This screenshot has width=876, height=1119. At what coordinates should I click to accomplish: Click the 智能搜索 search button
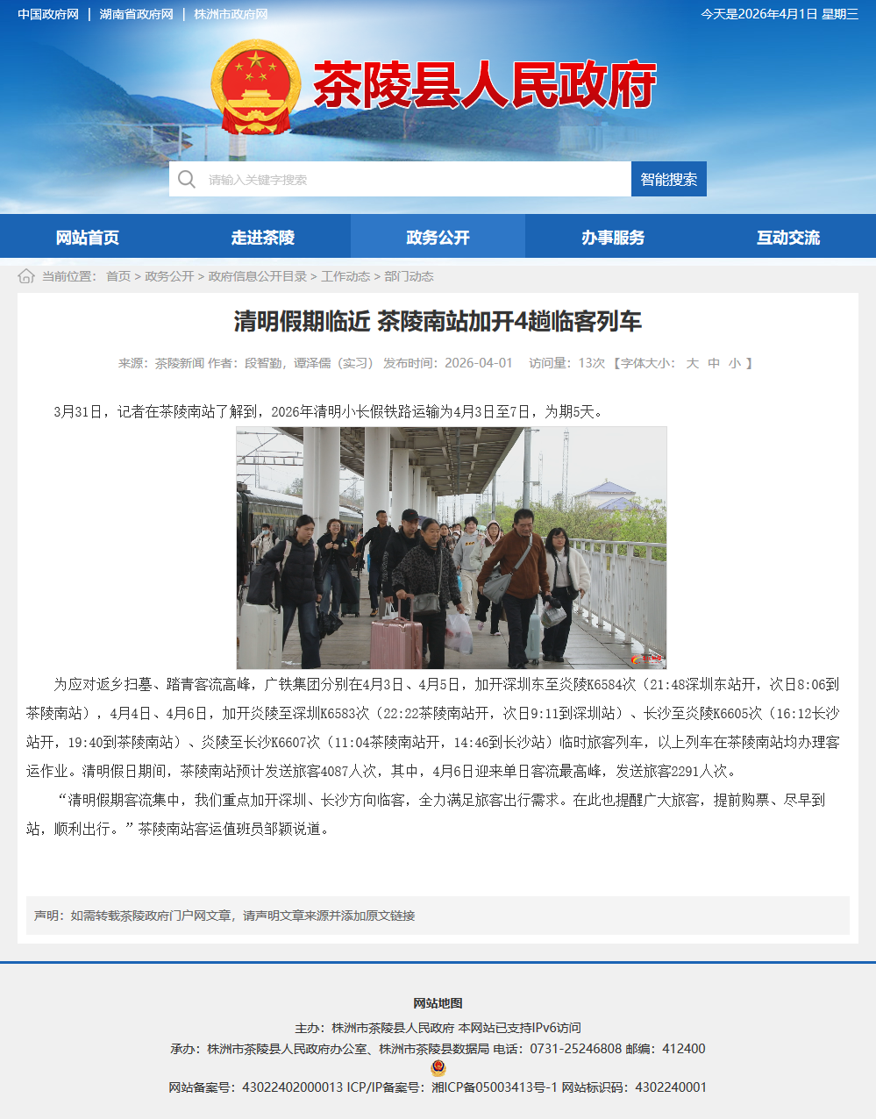coord(668,179)
